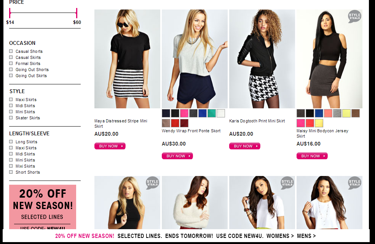
Task: Open the WOMENS link in promo bar
Action: pyautogui.click(x=280, y=236)
